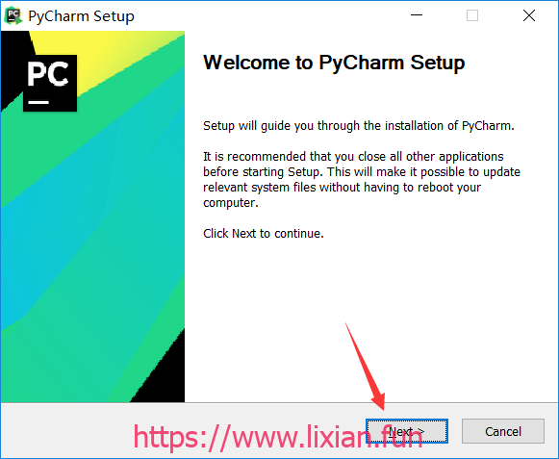Click the 'Setup will guide you' sentence
The image size is (559, 459).
[x=359, y=126]
